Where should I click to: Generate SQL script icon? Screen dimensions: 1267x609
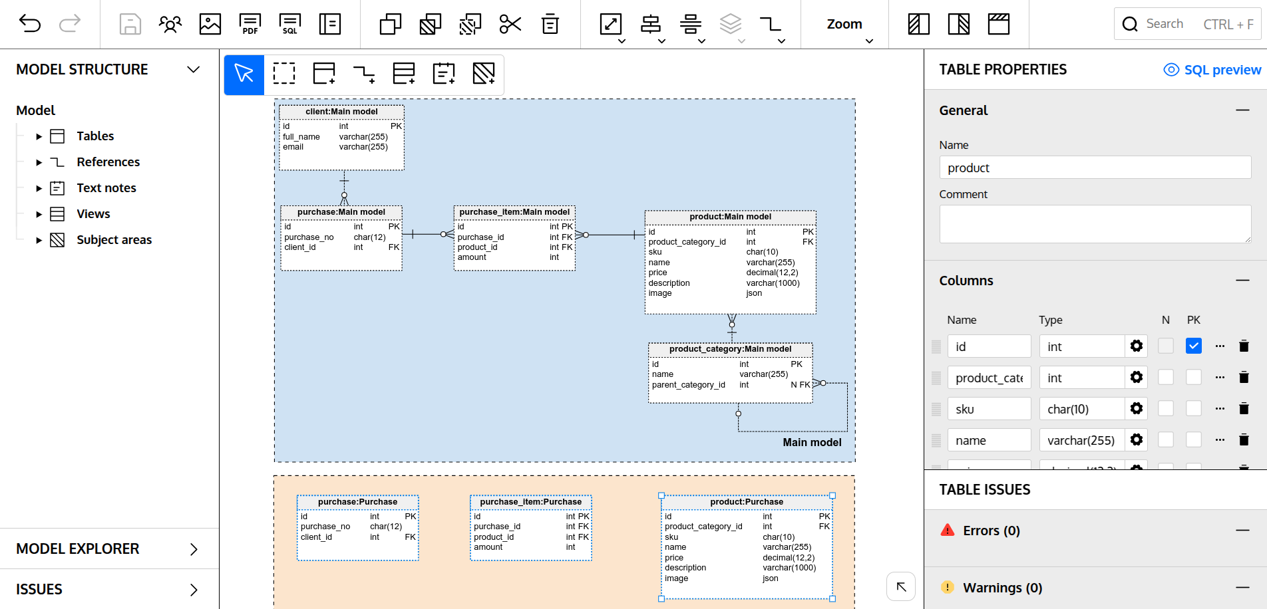click(x=290, y=24)
